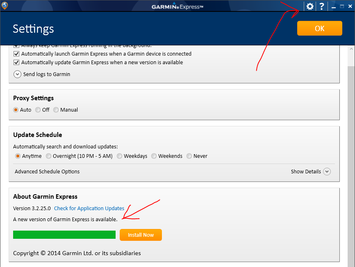This screenshot has width=355, height=267.
Task: Click Install Now to update
Action: 141,235
